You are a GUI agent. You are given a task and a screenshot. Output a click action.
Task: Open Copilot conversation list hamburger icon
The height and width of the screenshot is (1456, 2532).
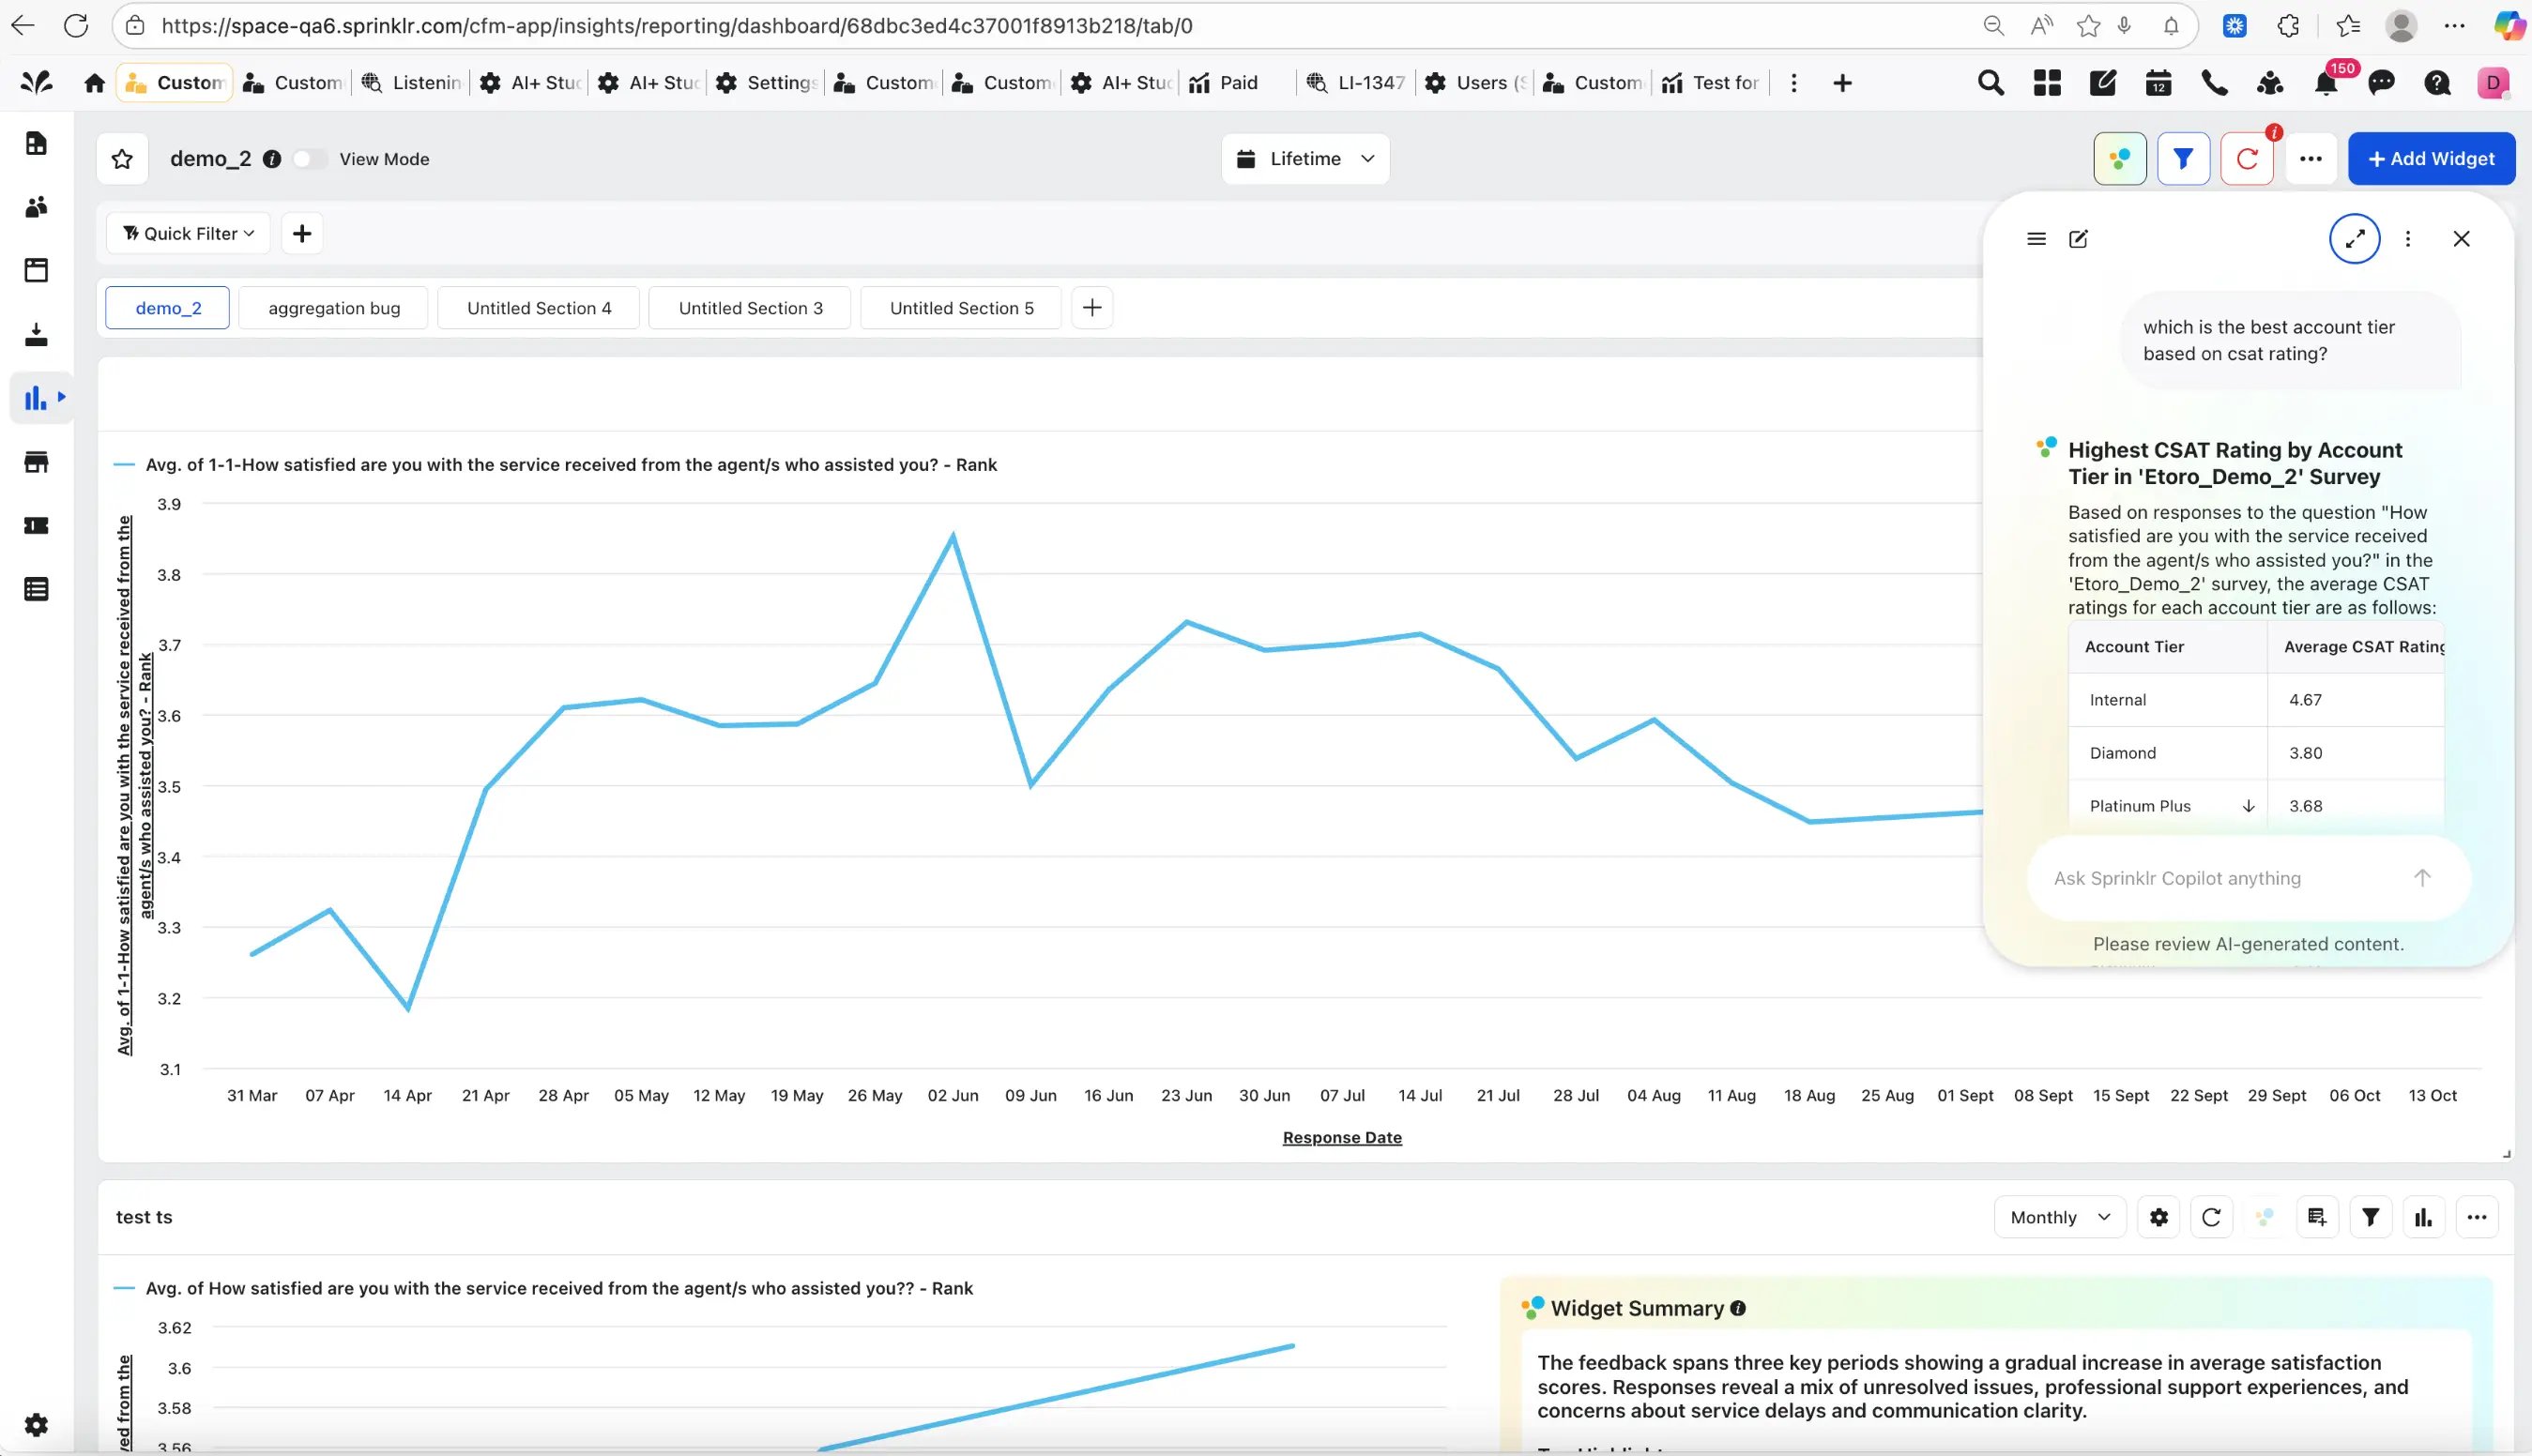[2036, 239]
